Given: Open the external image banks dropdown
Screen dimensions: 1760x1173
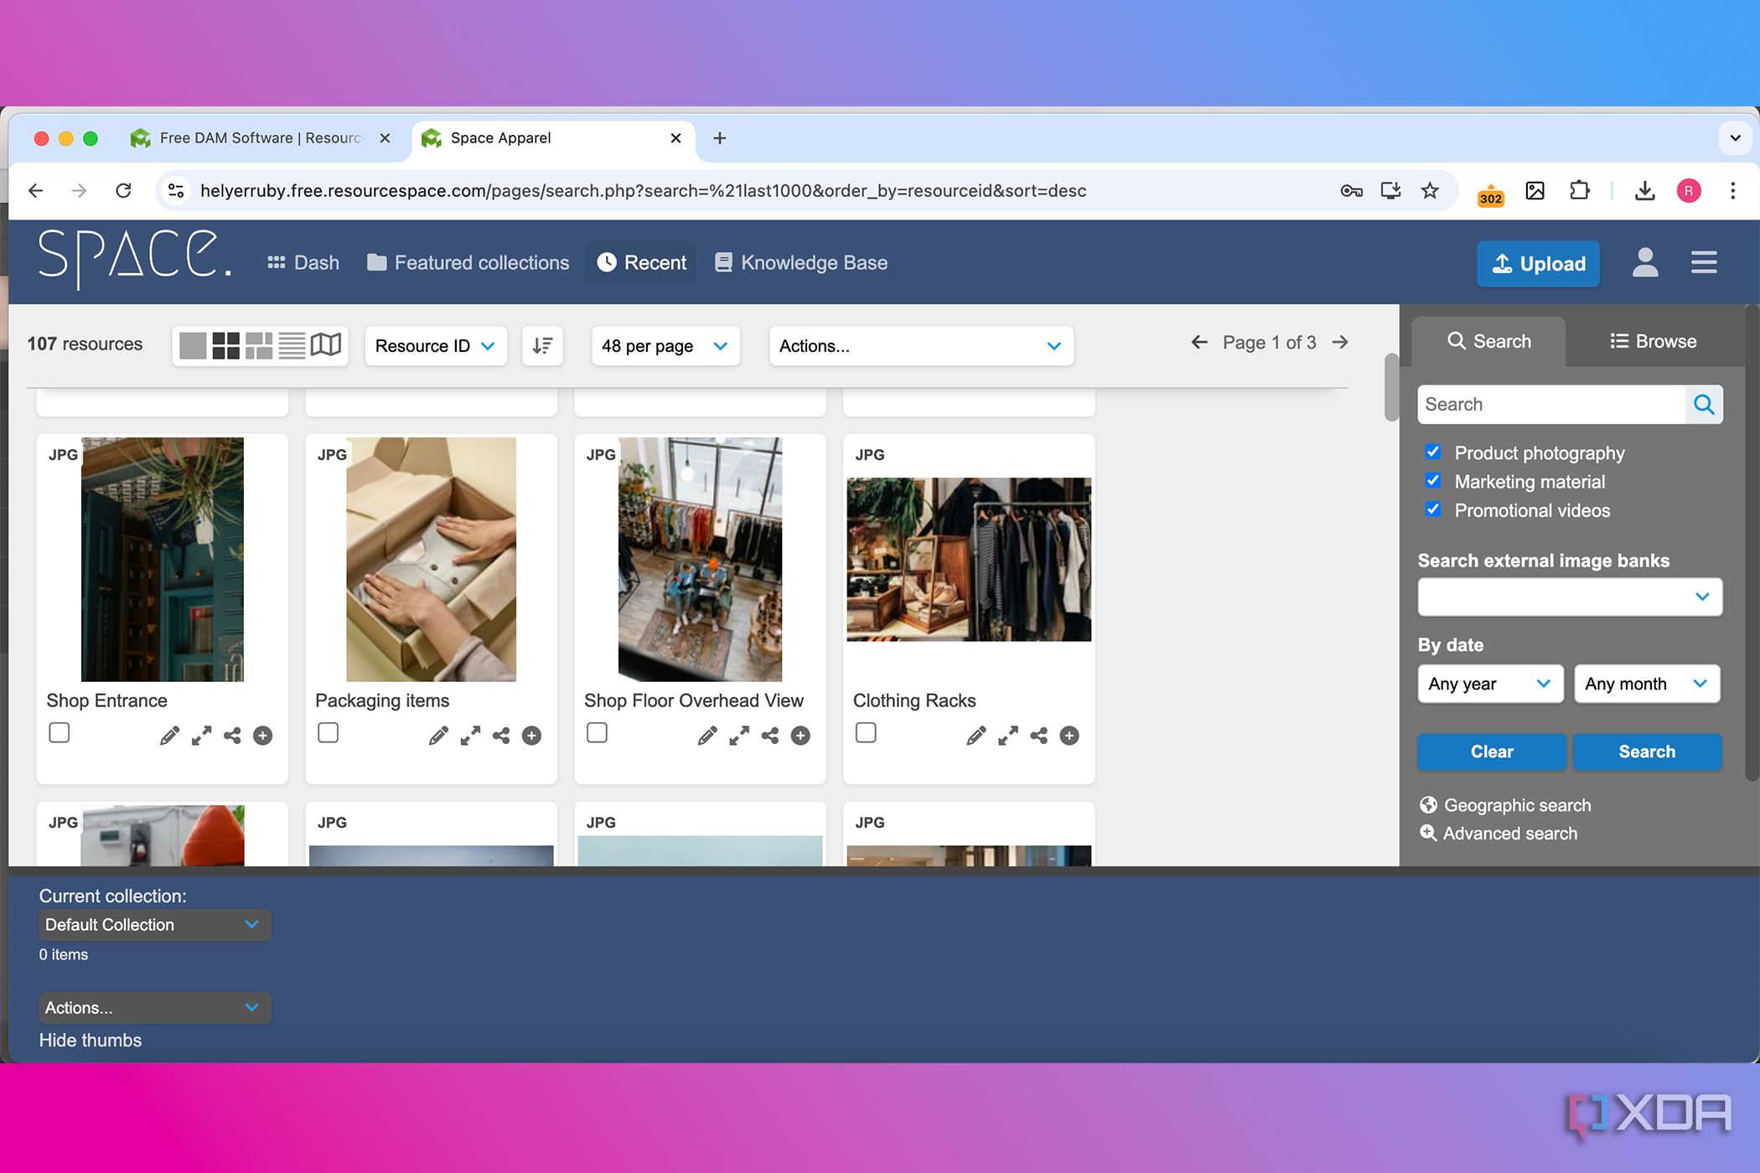Looking at the screenshot, I should pos(1570,597).
